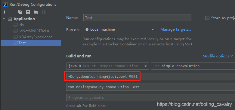Open the Manage targets link
Viewport: 235px width, 110px height.
[x=176, y=29]
